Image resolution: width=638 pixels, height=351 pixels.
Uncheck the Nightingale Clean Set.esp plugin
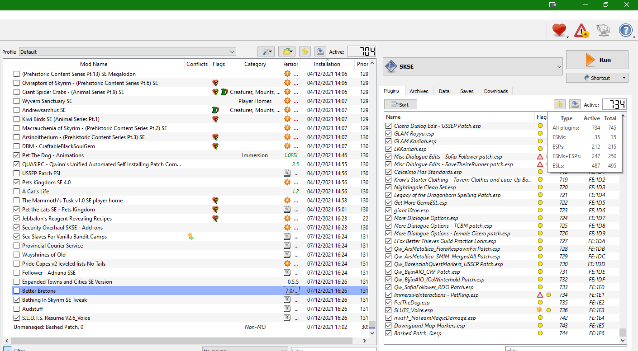(388, 187)
